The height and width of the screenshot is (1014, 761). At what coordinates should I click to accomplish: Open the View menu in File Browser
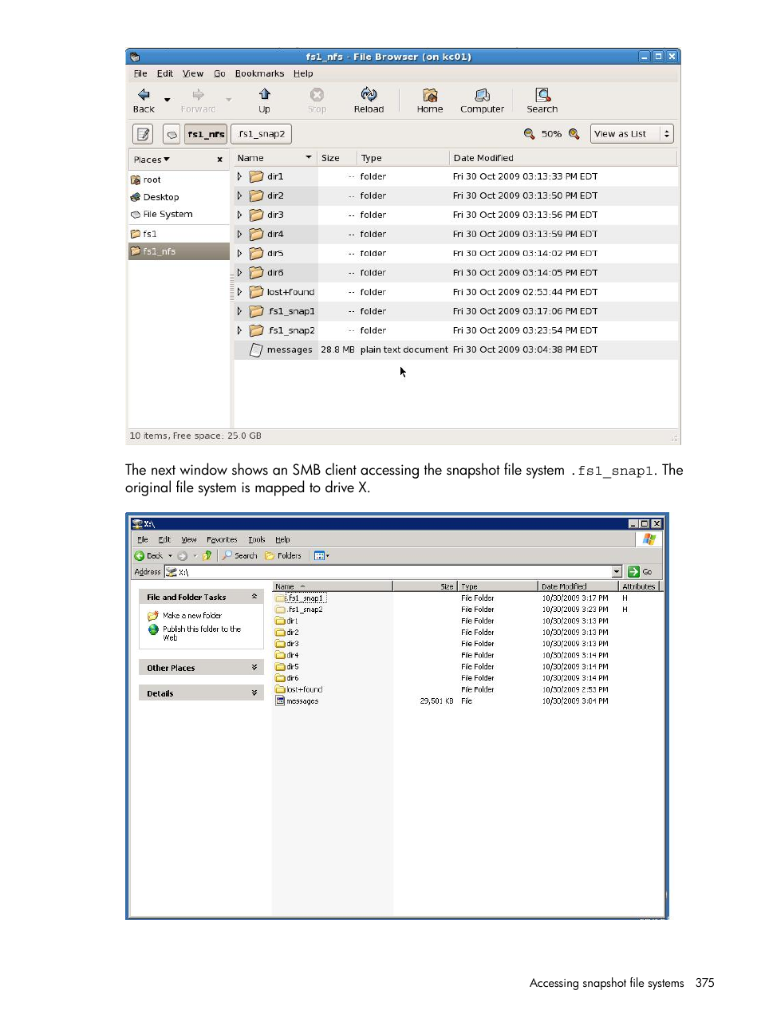pyautogui.click(x=193, y=73)
